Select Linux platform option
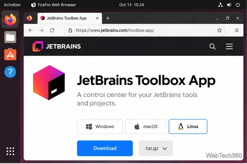Screen dimensions: 247x164 188,126
